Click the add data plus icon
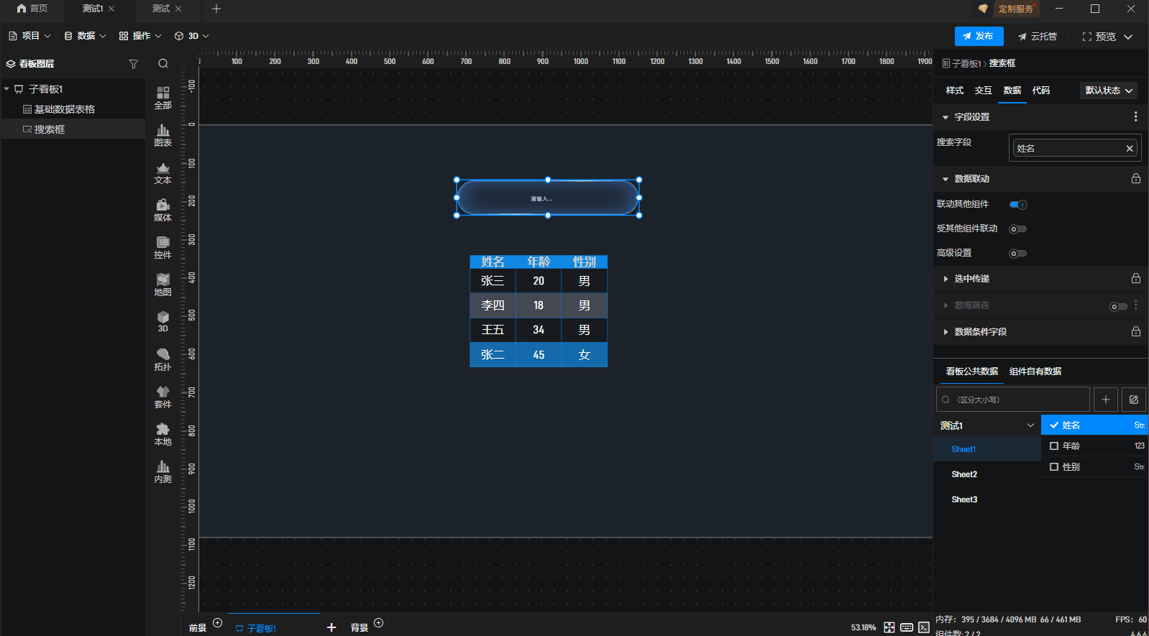The width and height of the screenshot is (1149, 636). click(1106, 400)
